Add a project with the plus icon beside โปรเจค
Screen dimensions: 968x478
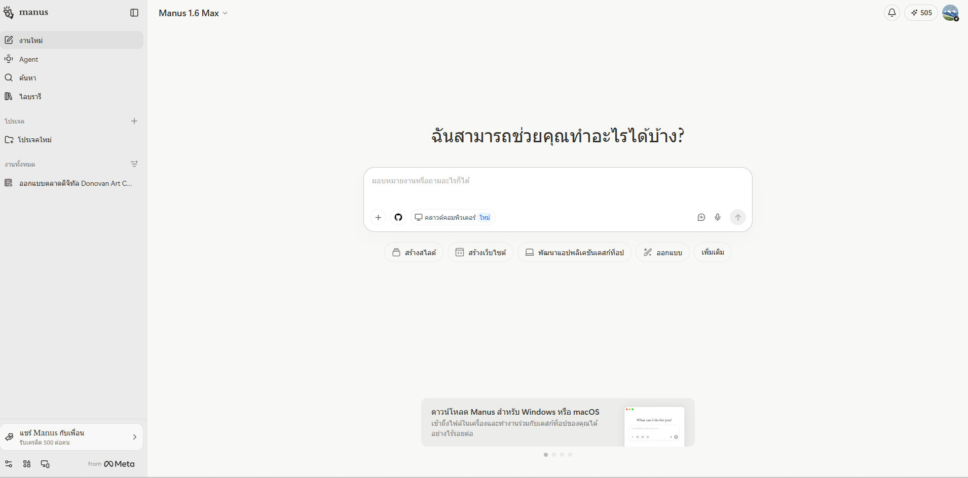click(x=134, y=121)
